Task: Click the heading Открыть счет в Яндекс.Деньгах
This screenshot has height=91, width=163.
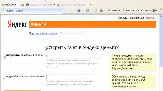Action: [x=83, y=48]
